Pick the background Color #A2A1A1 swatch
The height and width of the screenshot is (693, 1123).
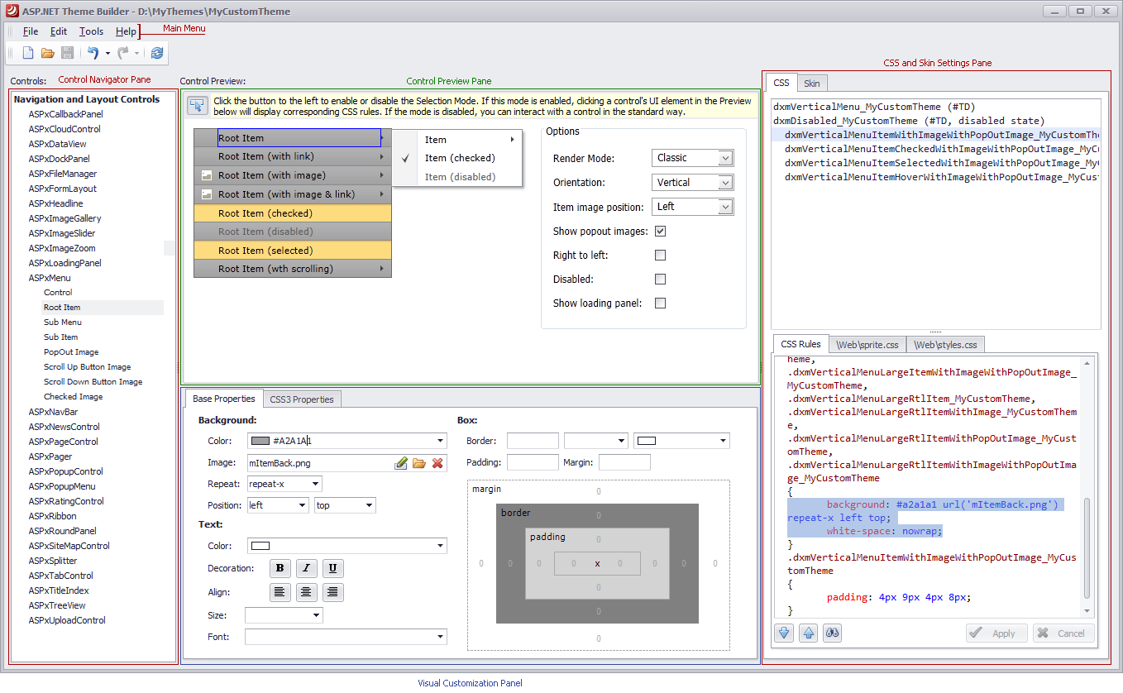pos(260,442)
